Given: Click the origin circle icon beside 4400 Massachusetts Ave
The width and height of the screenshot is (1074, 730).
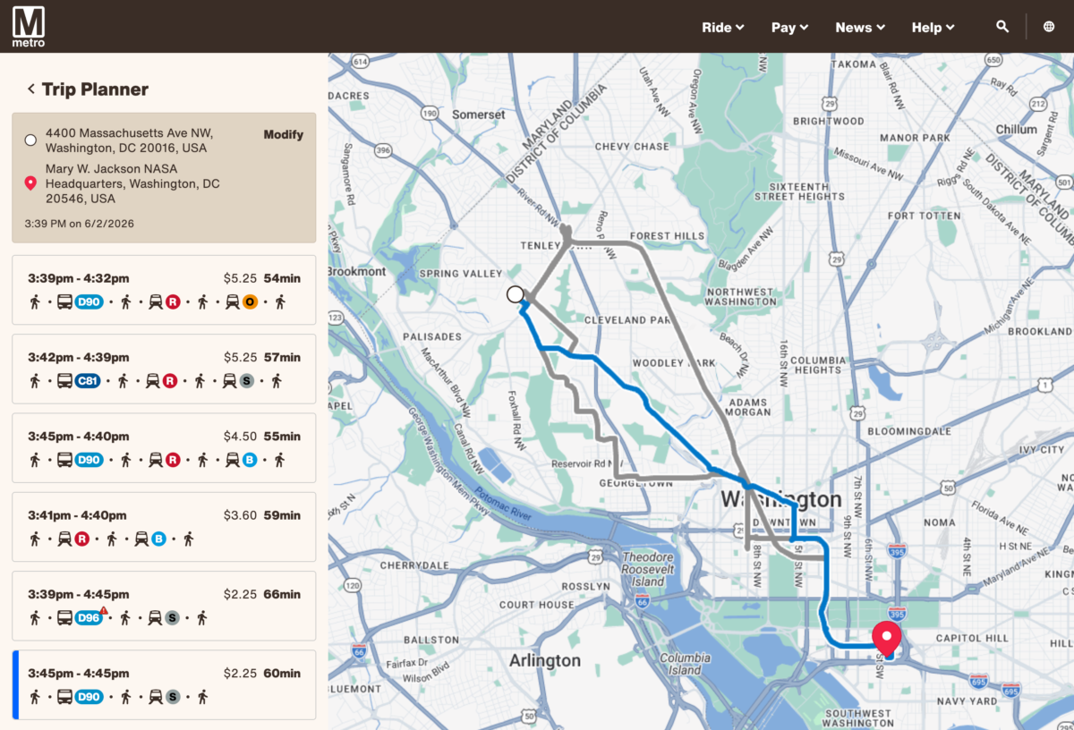Looking at the screenshot, I should click(x=30, y=140).
